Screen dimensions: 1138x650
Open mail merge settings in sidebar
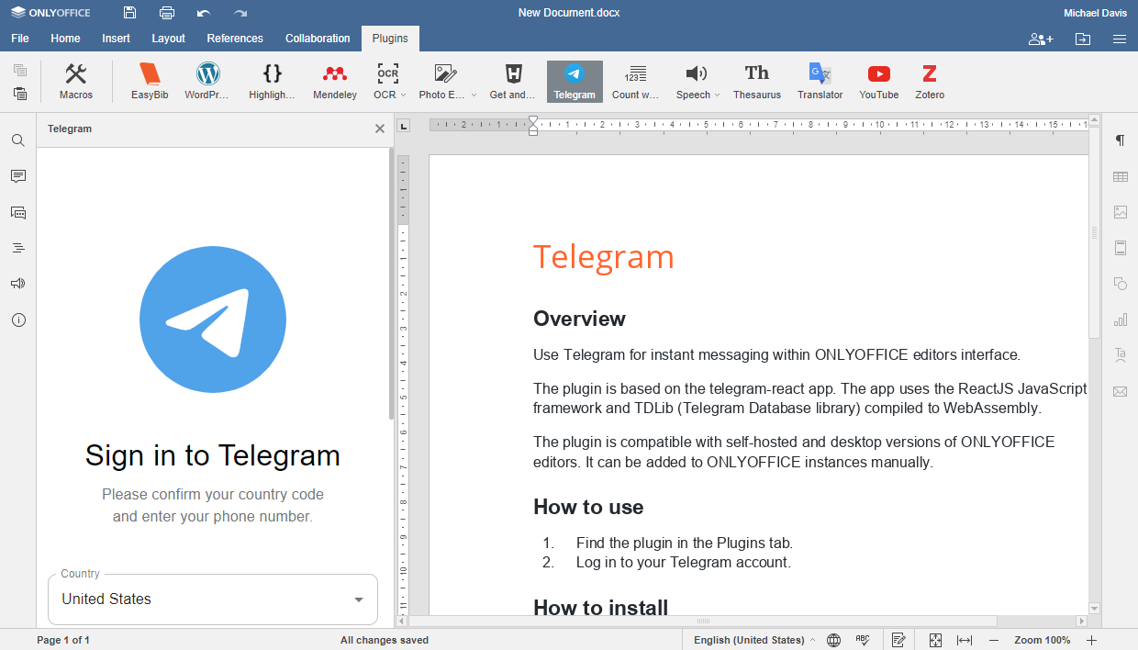(1120, 391)
